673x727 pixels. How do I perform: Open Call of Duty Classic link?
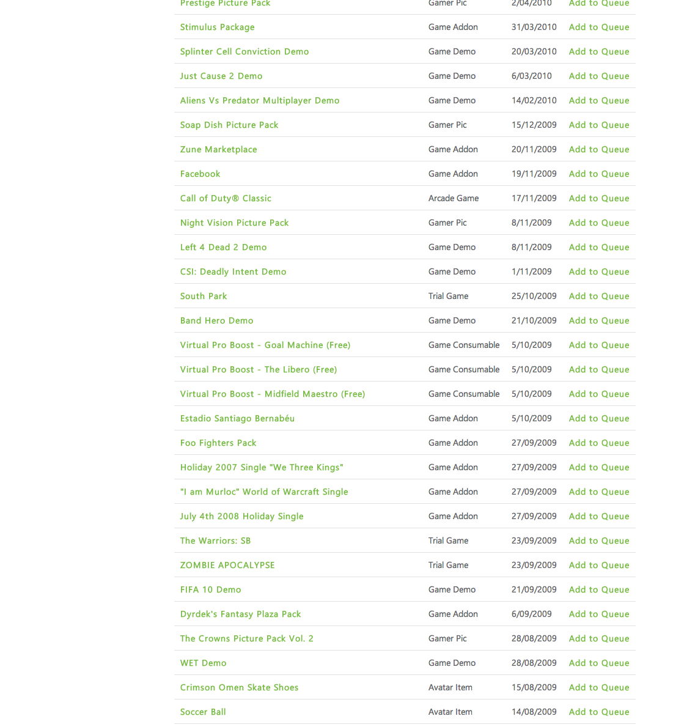(x=226, y=199)
